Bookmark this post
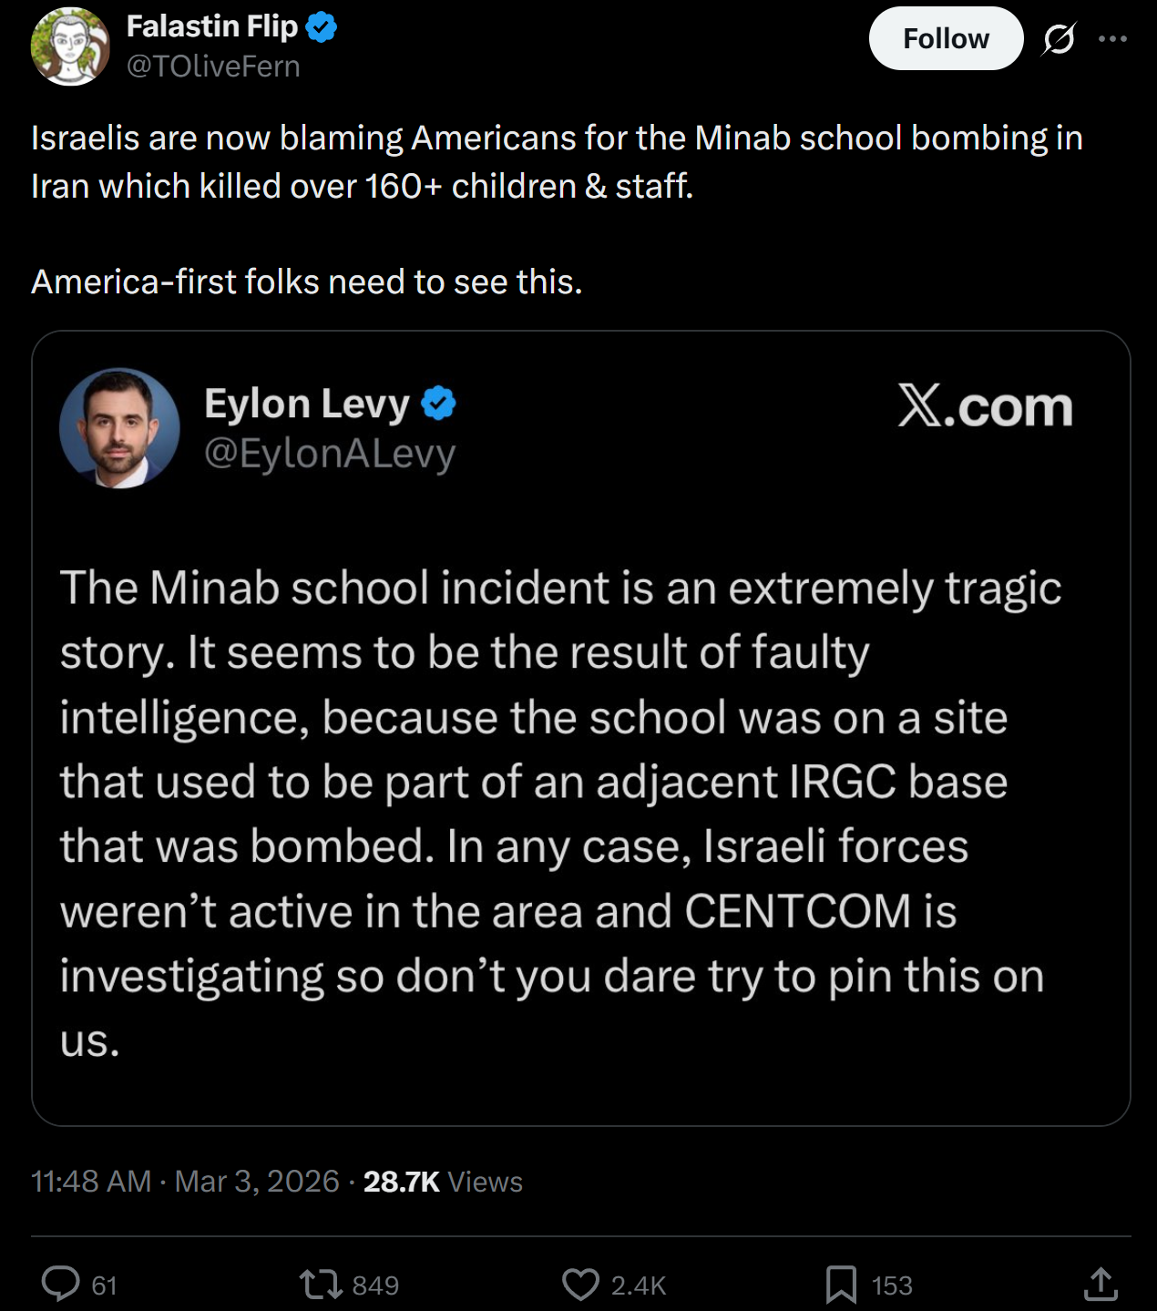The image size is (1157, 1311). 840,1285
